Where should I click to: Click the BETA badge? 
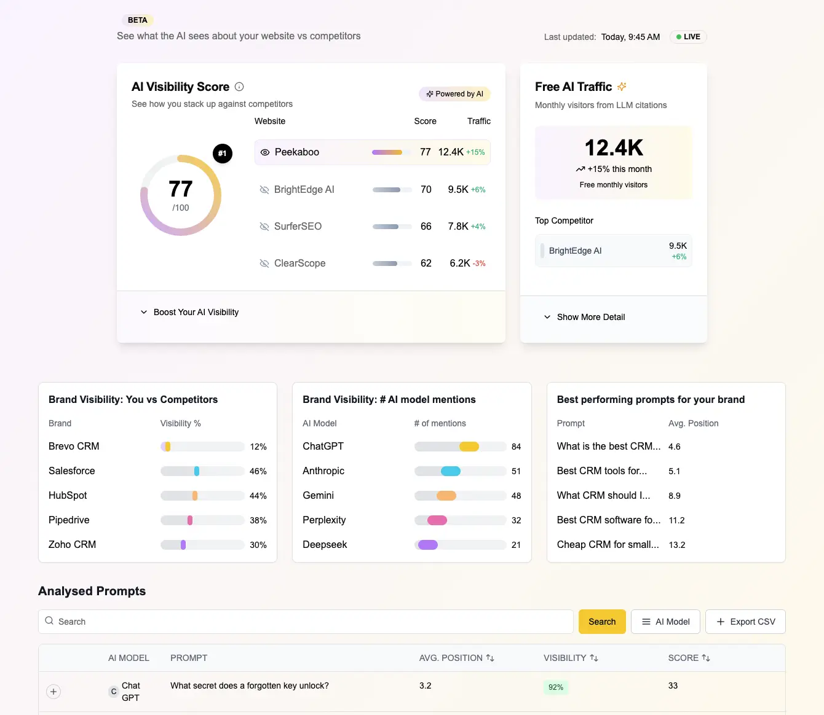click(138, 20)
